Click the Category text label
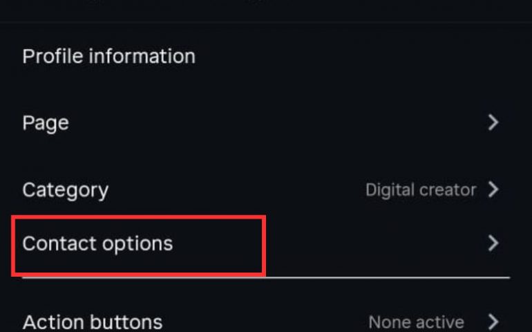This screenshot has width=532, height=332. (x=65, y=190)
